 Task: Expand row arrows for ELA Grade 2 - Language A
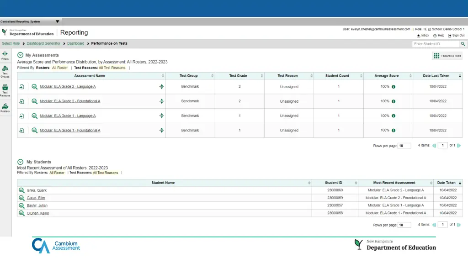[161, 86]
